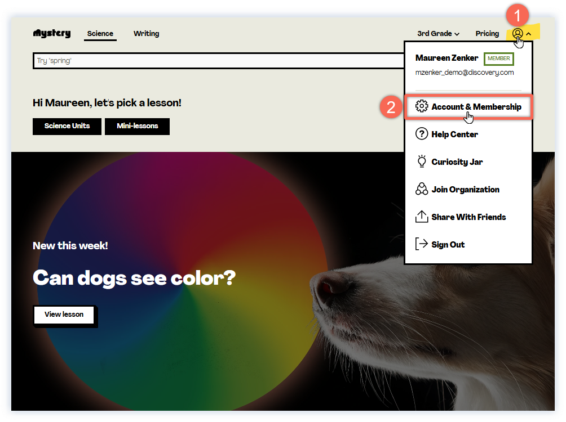This screenshot has height=422, width=566.
Task: Click the lightbulb Curiosity Jar icon
Action: 422,161
